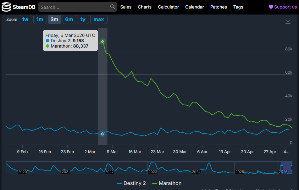Open the Patches page
The image size is (299, 190).
pos(219,7)
